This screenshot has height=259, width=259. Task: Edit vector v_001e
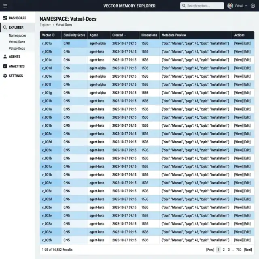247,76
